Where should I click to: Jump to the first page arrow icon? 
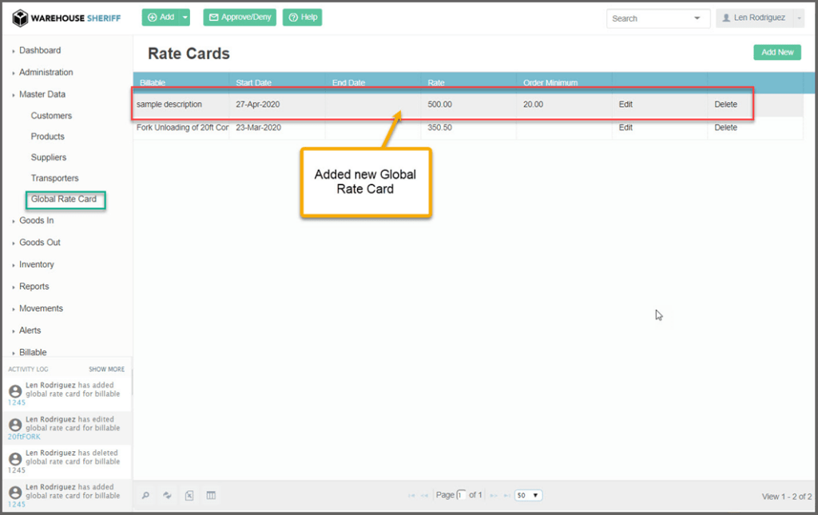tap(411, 496)
